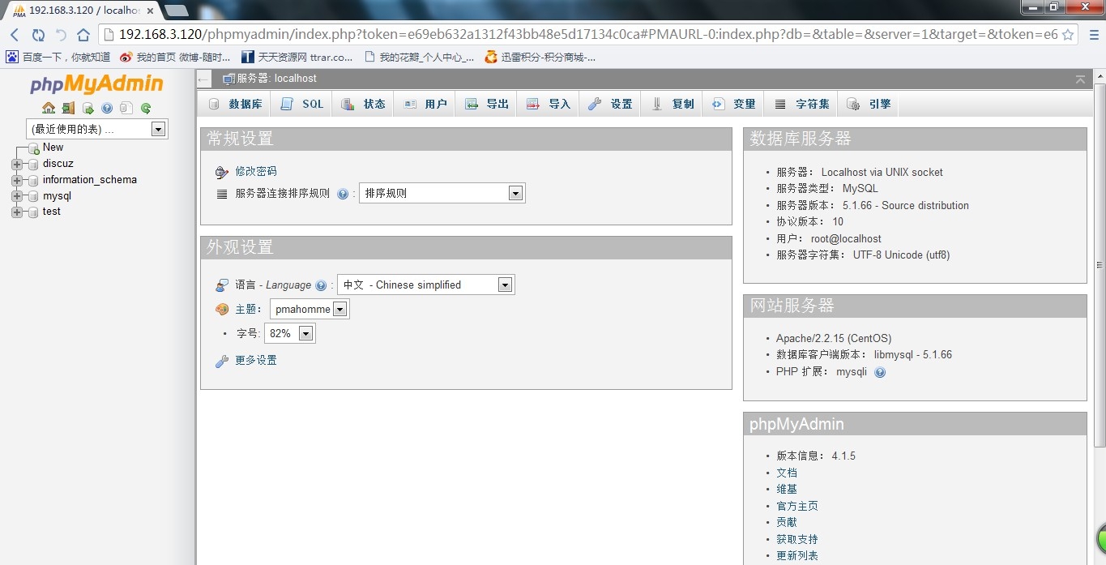1106x565 pixels.
Task: Click the mysql database cylinder icon
Action: coord(33,196)
